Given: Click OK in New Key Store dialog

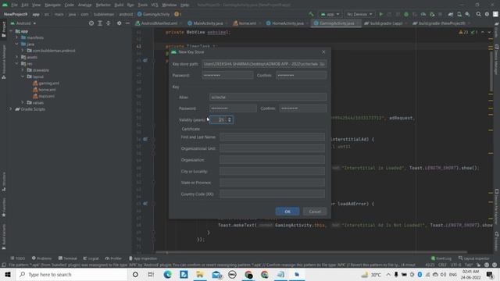Looking at the screenshot, I should click(287, 212).
